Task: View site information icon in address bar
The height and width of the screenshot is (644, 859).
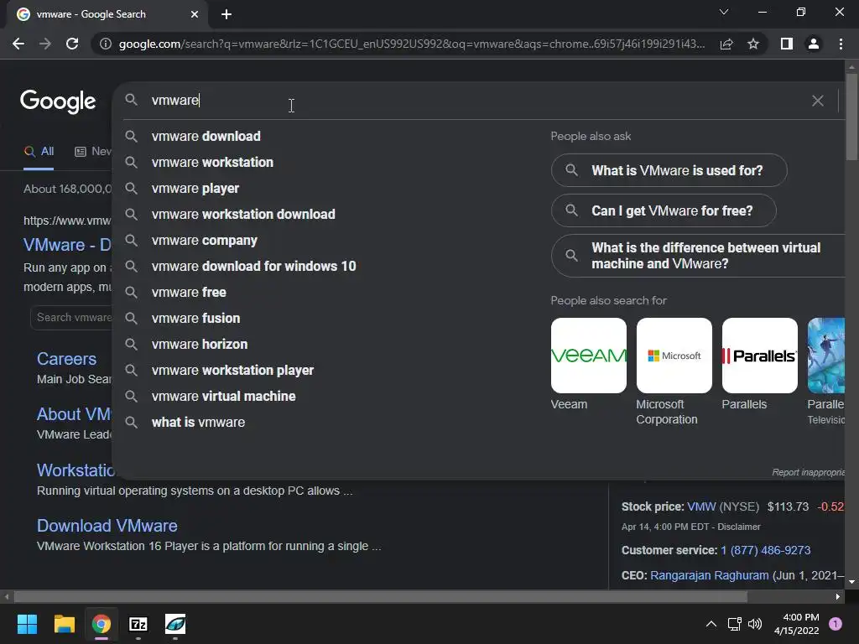Action: (106, 44)
